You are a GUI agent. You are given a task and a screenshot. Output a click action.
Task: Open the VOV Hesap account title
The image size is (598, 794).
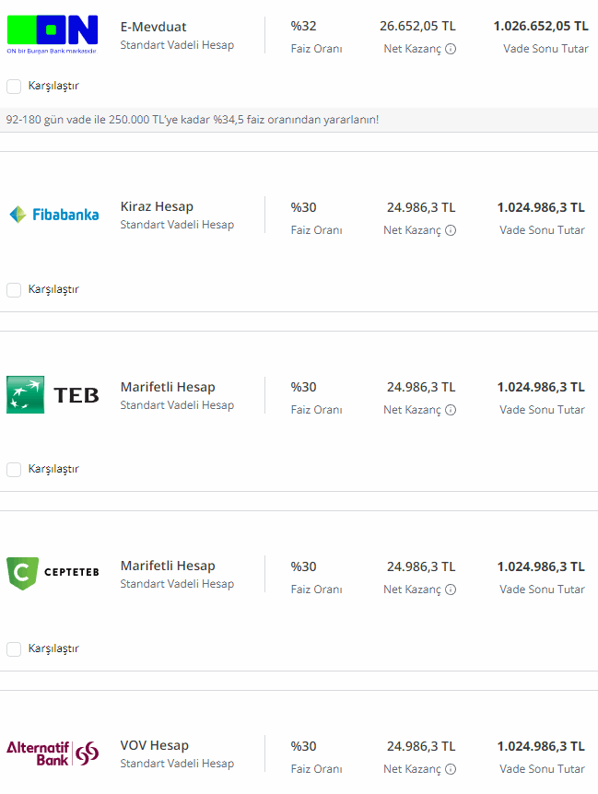tap(154, 745)
